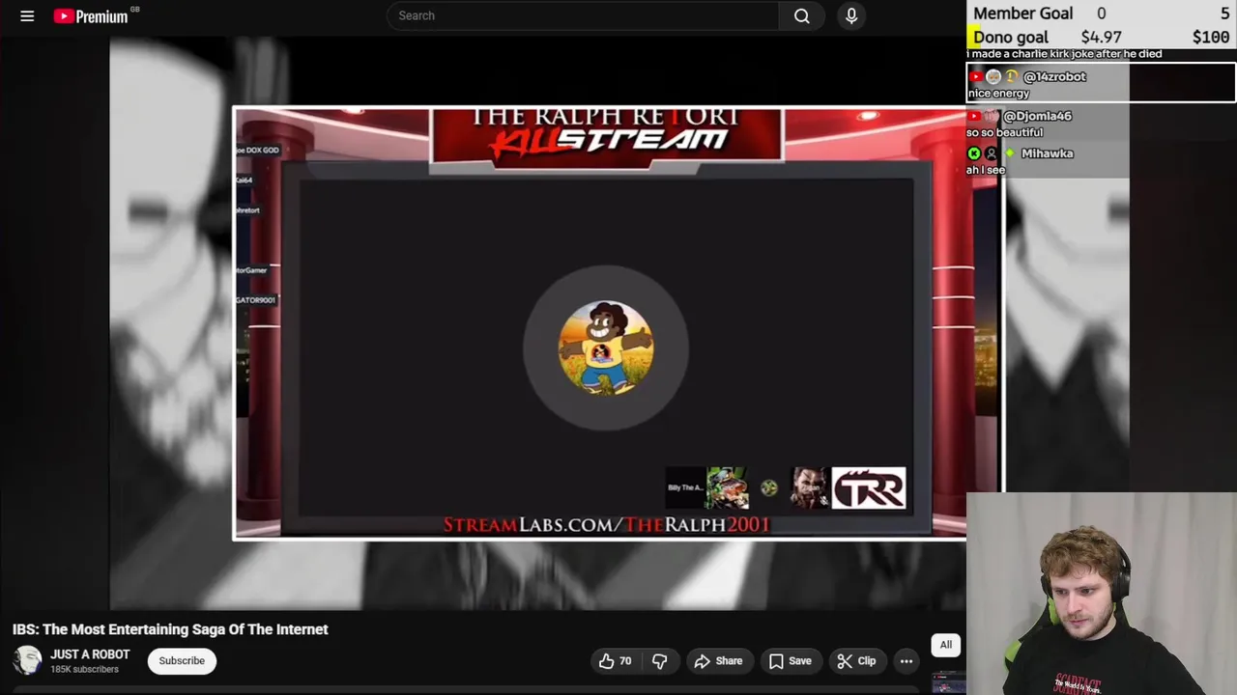The height and width of the screenshot is (695, 1237).
Task: Save the video to a playlist
Action: [x=790, y=661]
